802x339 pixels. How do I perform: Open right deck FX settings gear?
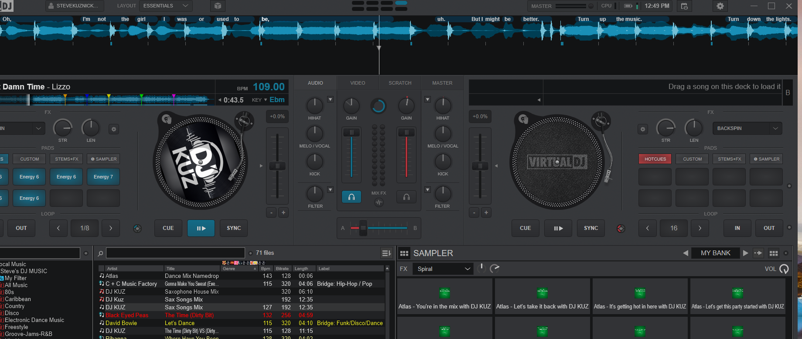click(x=642, y=129)
